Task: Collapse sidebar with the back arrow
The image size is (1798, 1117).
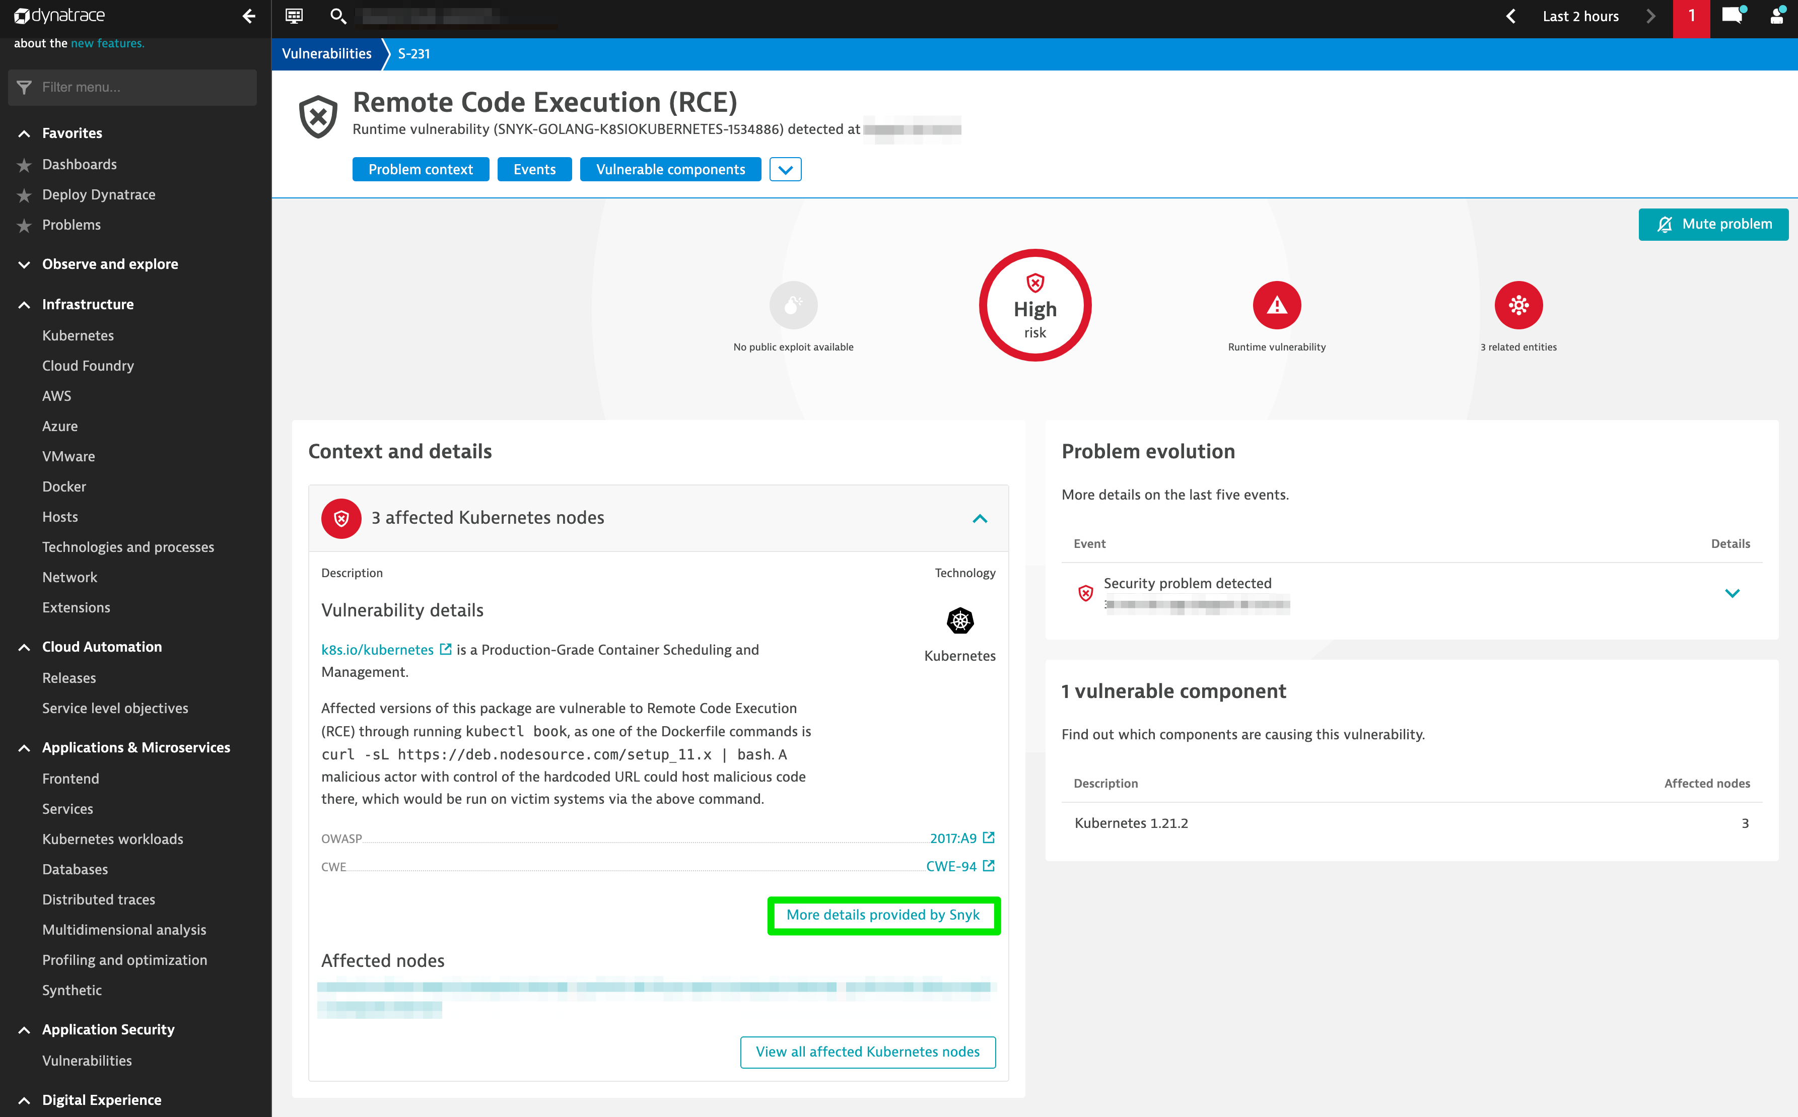Action: pos(249,16)
